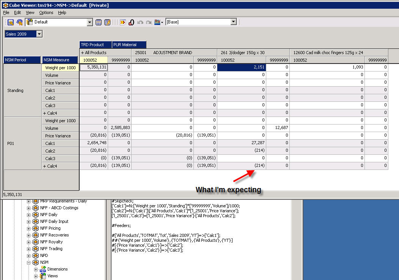
Task: Click the NFF Daily cube icon
Action: [x=36, y=215]
